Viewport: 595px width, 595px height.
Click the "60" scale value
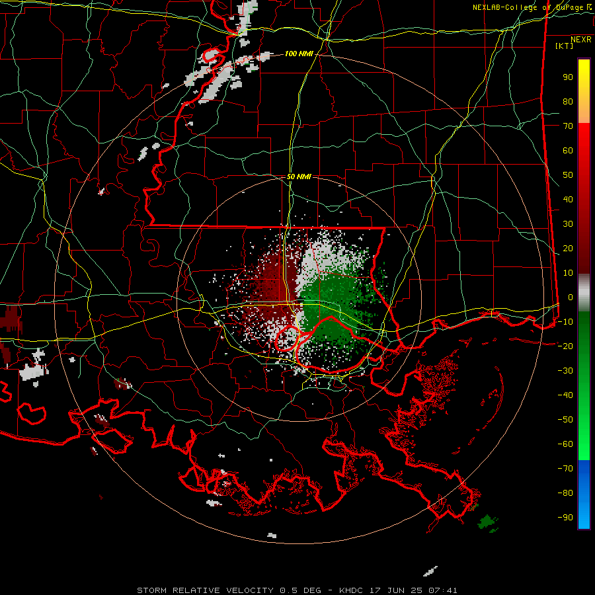tap(568, 151)
